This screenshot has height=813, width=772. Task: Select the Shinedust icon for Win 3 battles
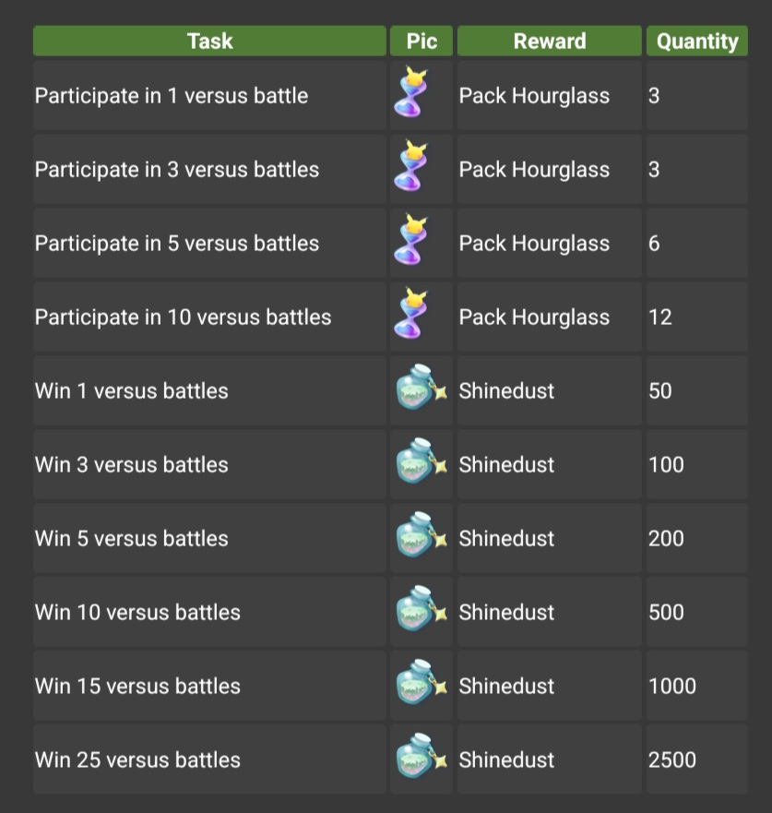coord(422,461)
